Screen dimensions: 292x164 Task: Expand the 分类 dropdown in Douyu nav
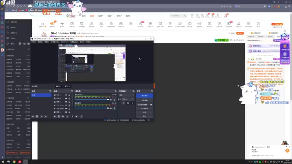[101, 16]
